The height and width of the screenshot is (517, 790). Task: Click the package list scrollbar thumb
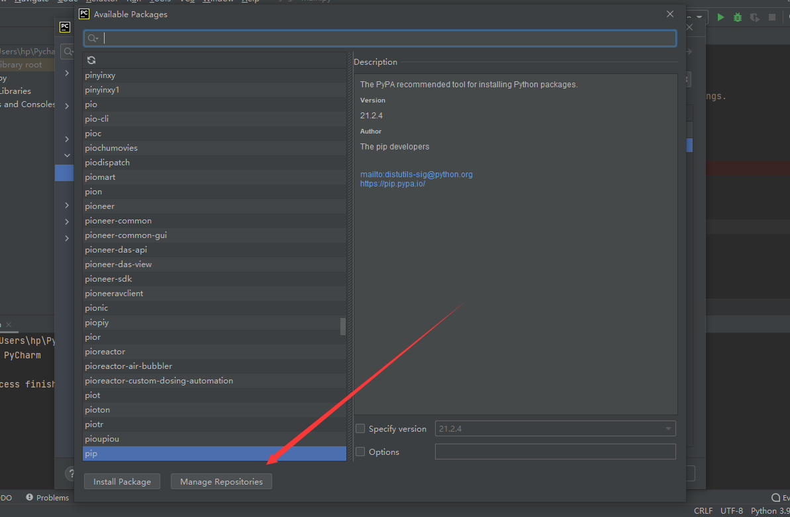pyautogui.click(x=342, y=326)
